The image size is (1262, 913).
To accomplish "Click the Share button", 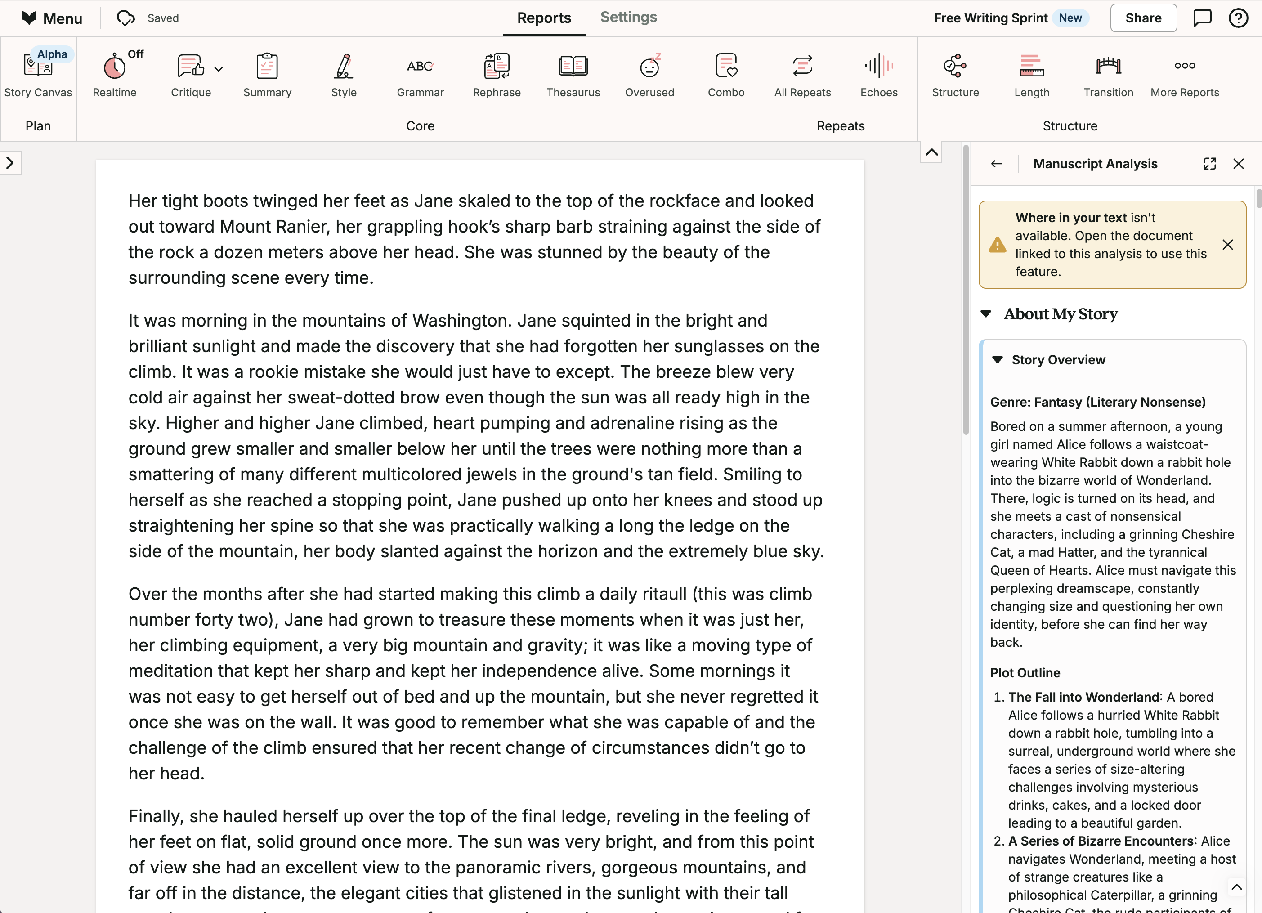I will click(1143, 18).
